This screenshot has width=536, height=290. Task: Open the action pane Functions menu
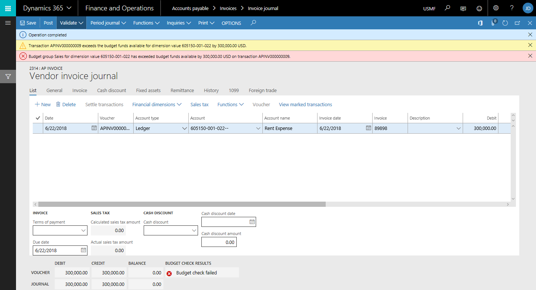(146, 23)
